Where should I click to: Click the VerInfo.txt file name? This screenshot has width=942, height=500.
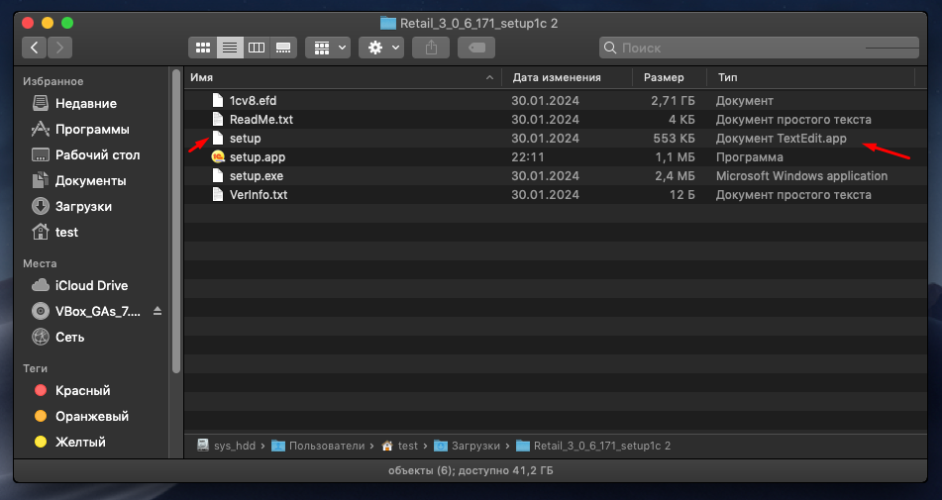click(x=259, y=194)
